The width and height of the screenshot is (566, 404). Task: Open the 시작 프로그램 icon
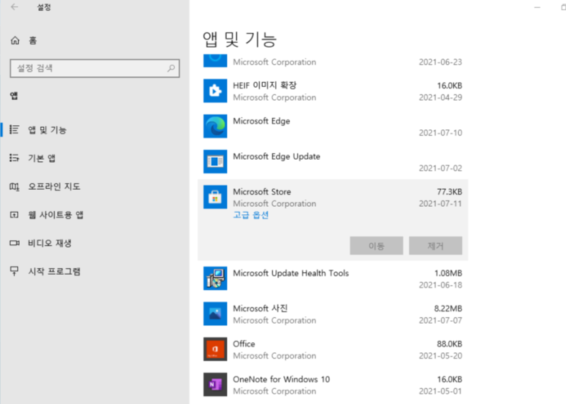14,271
